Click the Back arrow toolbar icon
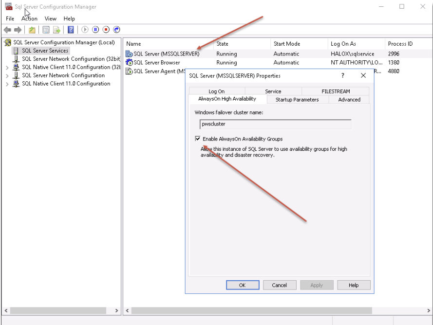The width and height of the screenshot is (433, 325). click(x=7, y=30)
